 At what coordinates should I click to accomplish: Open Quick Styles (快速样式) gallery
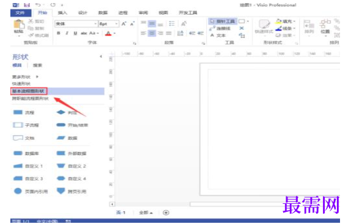pyautogui.click(x=264, y=27)
